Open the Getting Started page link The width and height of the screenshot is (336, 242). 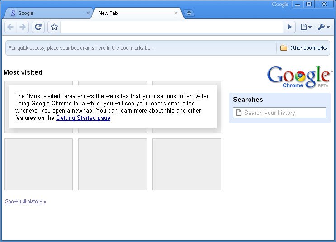(x=83, y=118)
